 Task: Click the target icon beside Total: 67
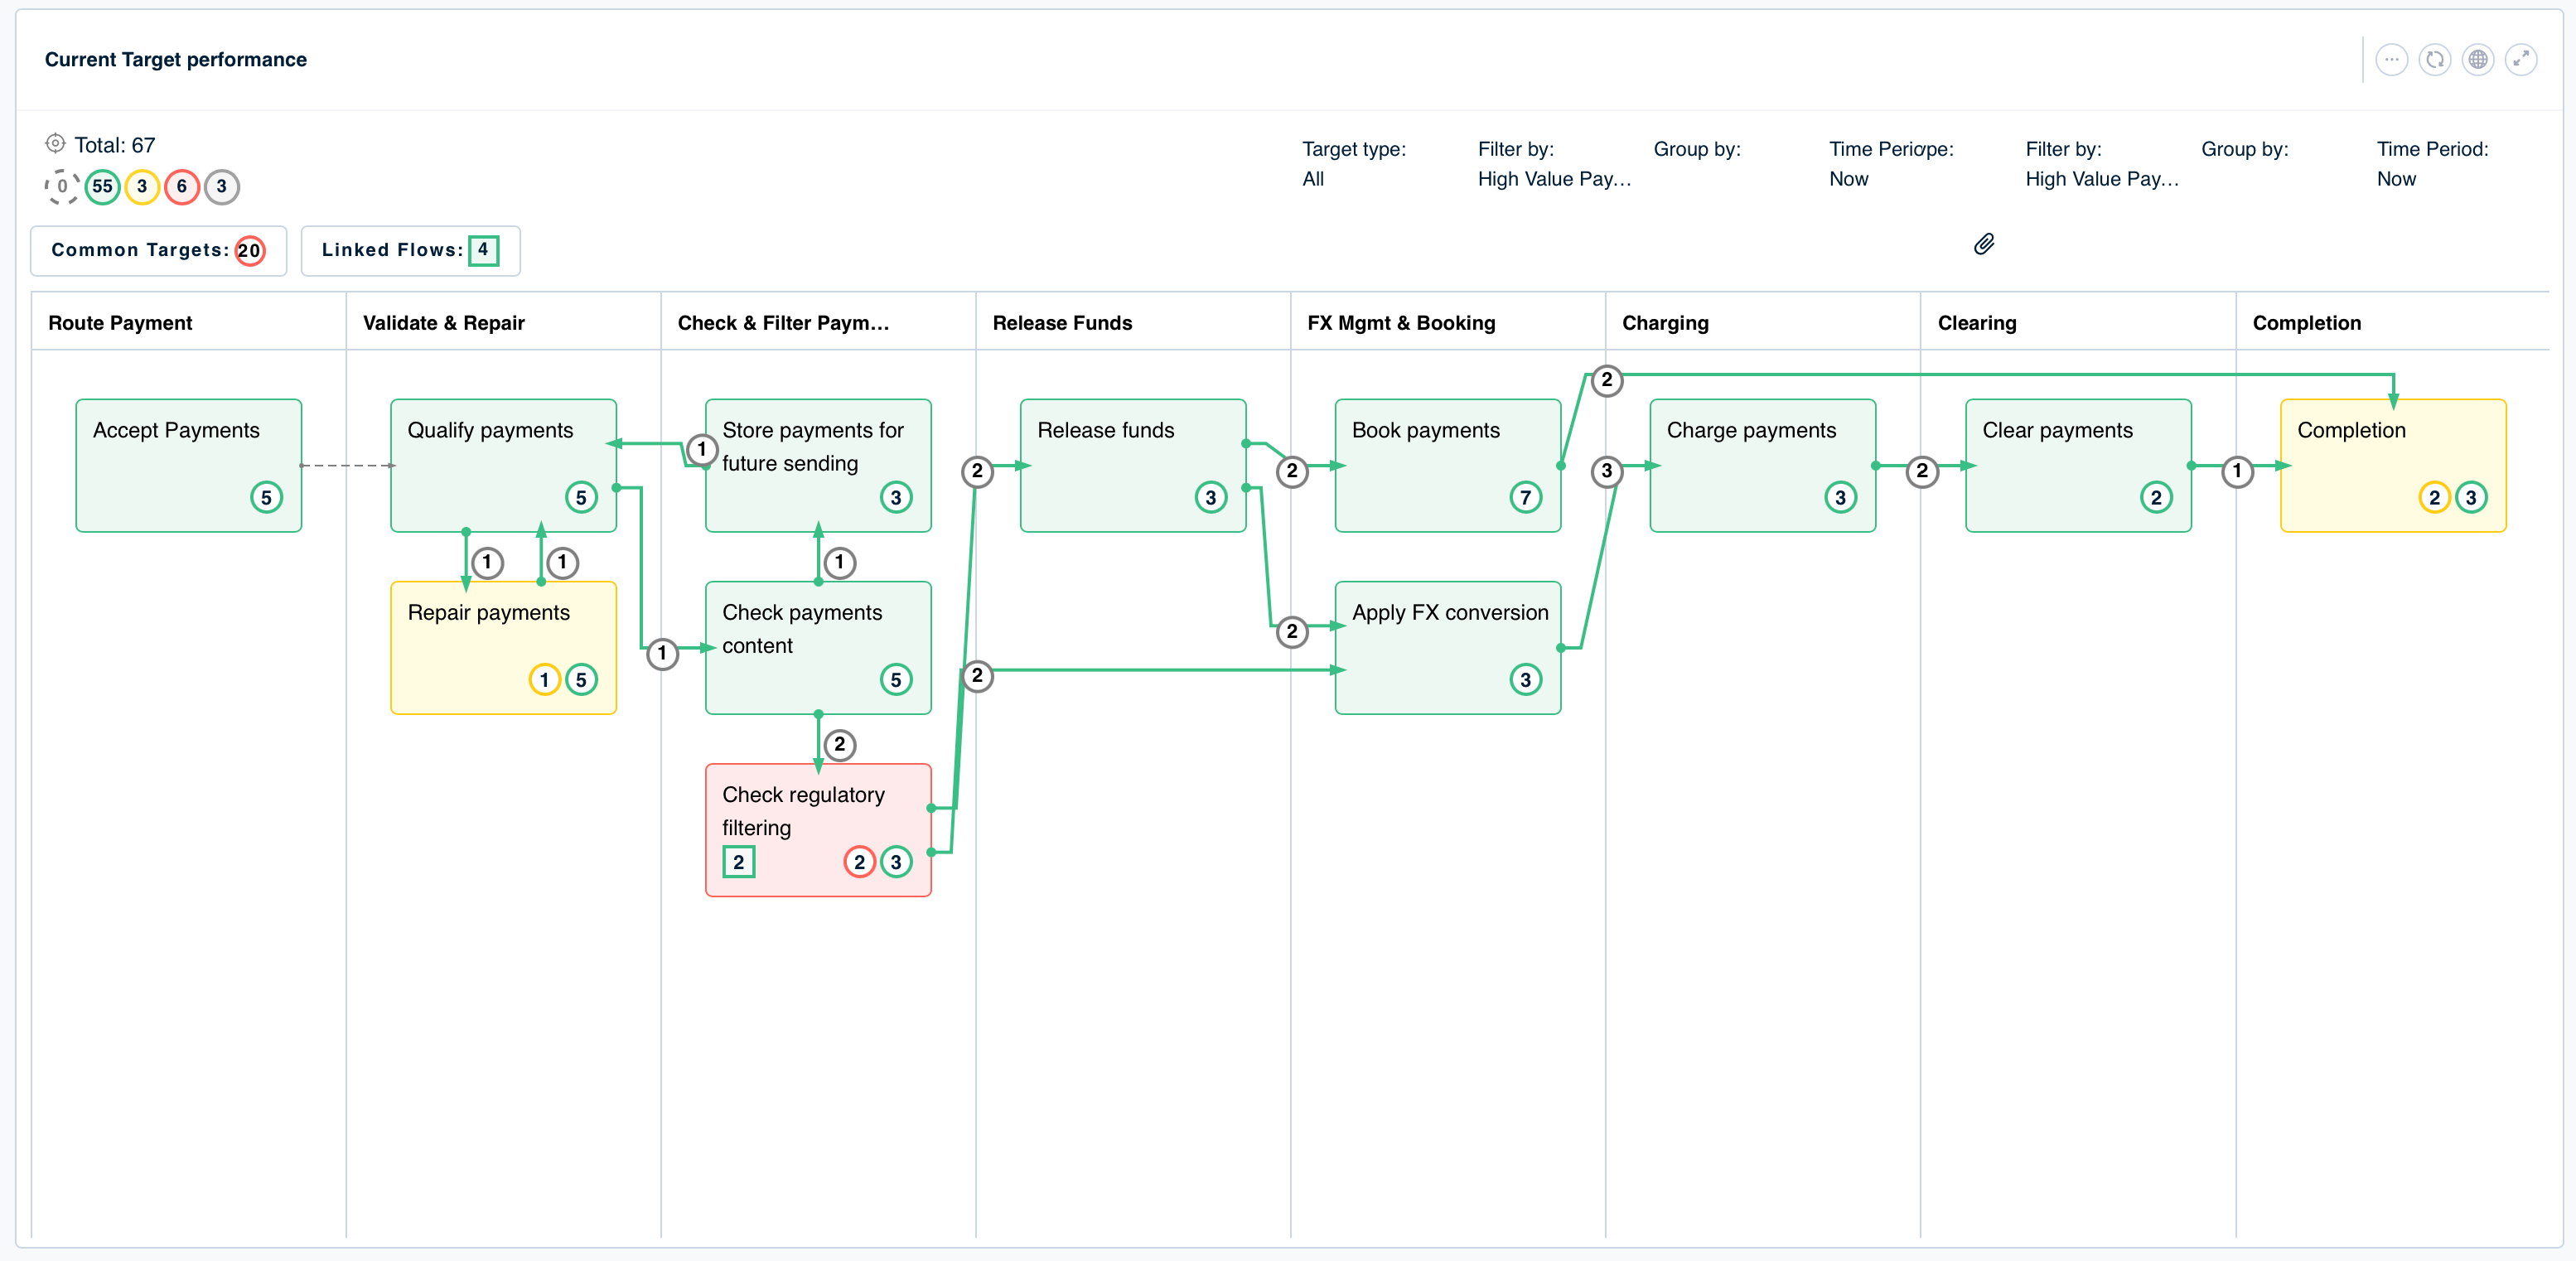56,144
